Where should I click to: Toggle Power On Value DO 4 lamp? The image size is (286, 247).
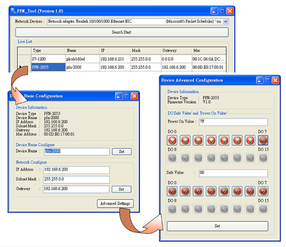click(224, 140)
